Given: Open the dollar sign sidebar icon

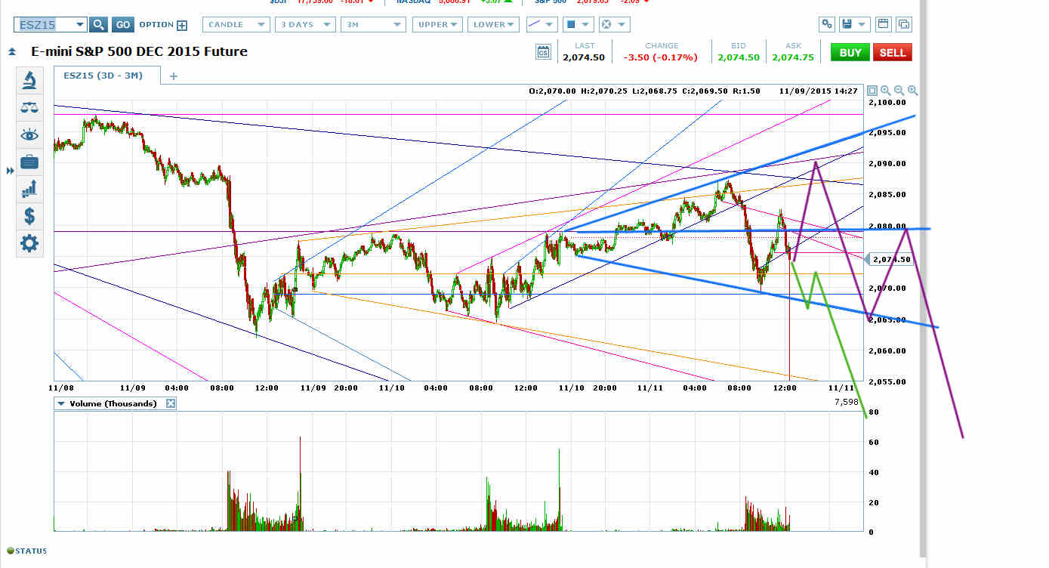Looking at the screenshot, I should point(29,216).
